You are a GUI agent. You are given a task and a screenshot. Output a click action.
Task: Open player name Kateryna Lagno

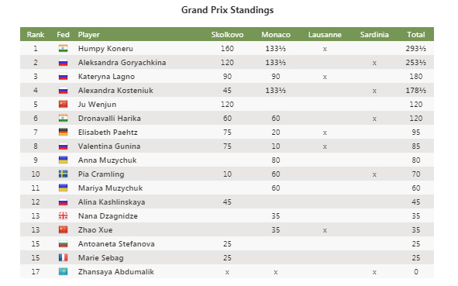tap(106, 77)
